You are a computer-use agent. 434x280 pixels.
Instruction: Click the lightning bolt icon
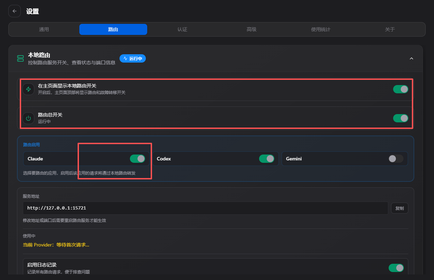point(28,89)
